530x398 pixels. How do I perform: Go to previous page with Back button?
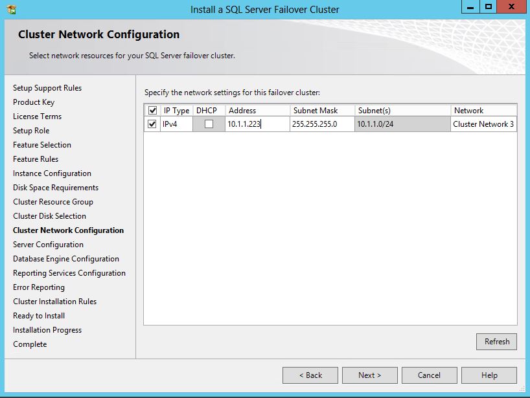tap(310, 375)
